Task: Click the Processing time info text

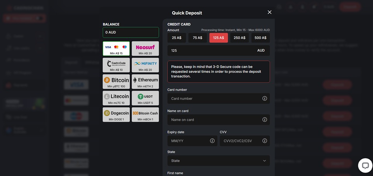Action: tap(235, 30)
